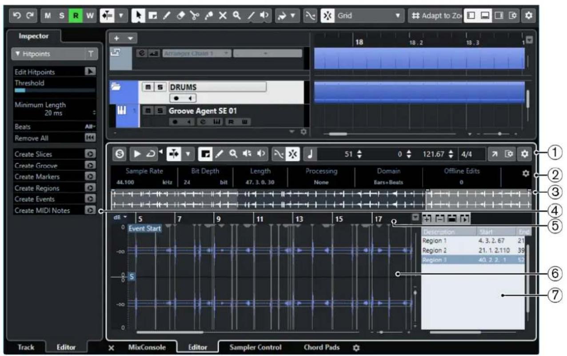Click Remove All hitpoints button
The height and width of the screenshot is (356, 567).
click(x=90, y=138)
